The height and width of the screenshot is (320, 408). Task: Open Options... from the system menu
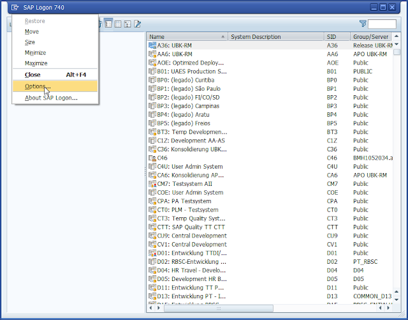(x=55, y=86)
